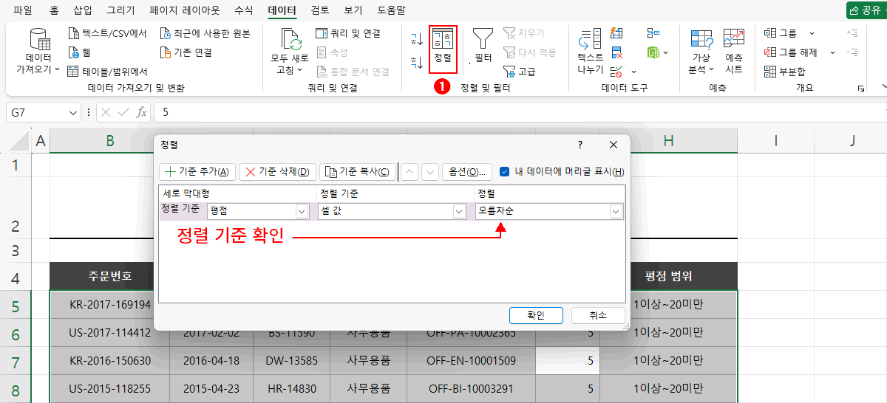Open 가상 분석 (What-If Analysis)

point(701,52)
